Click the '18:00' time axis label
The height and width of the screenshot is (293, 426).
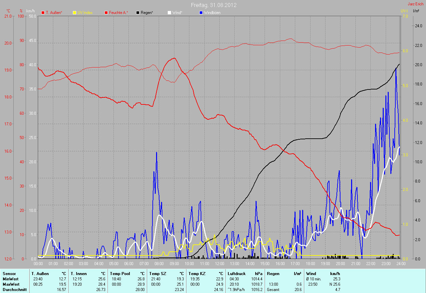[310, 264]
